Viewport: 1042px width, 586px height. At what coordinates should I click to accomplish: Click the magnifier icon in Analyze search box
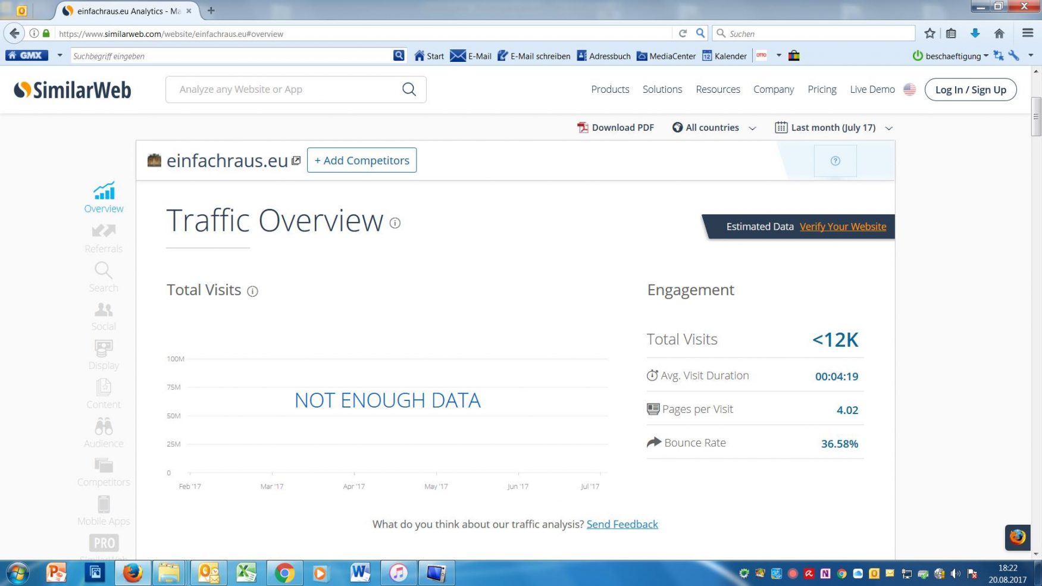[409, 89]
